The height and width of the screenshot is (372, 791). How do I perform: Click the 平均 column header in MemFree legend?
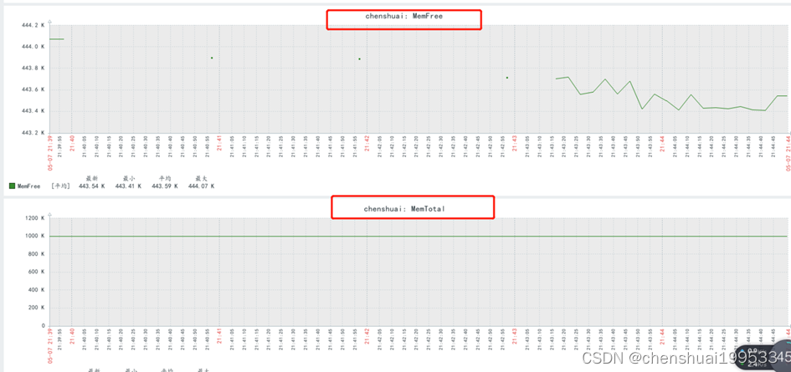[x=165, y=178]
